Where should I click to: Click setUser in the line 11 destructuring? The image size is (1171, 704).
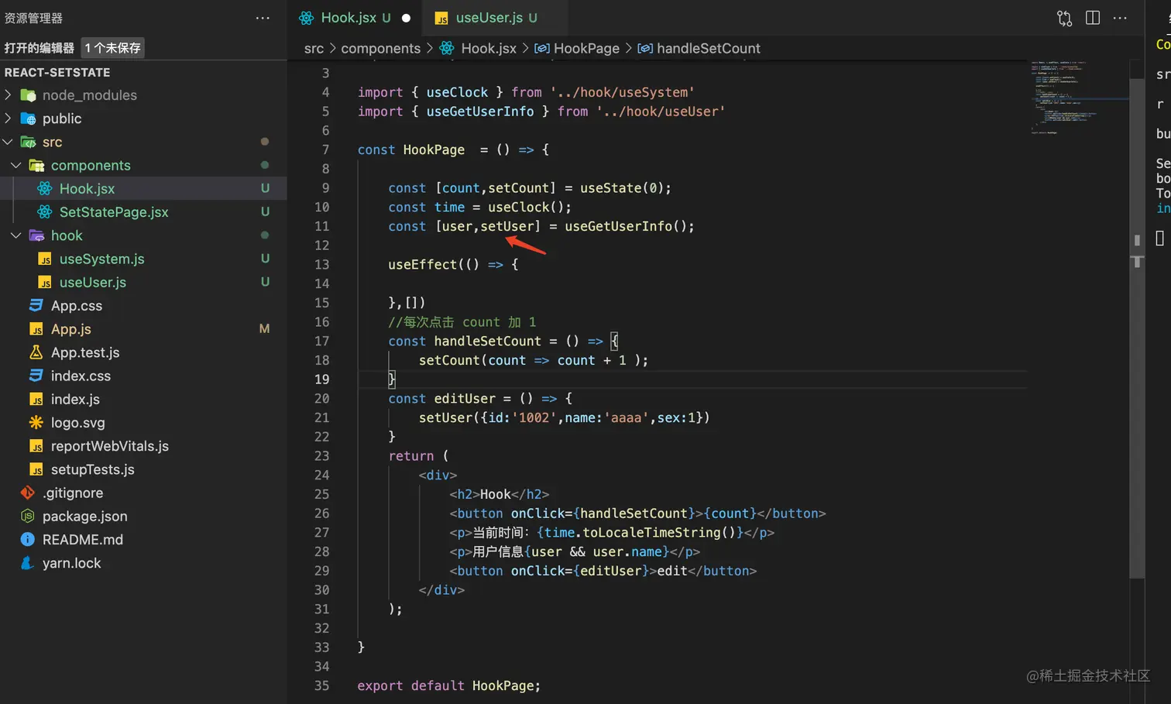[x=507, y=226]
